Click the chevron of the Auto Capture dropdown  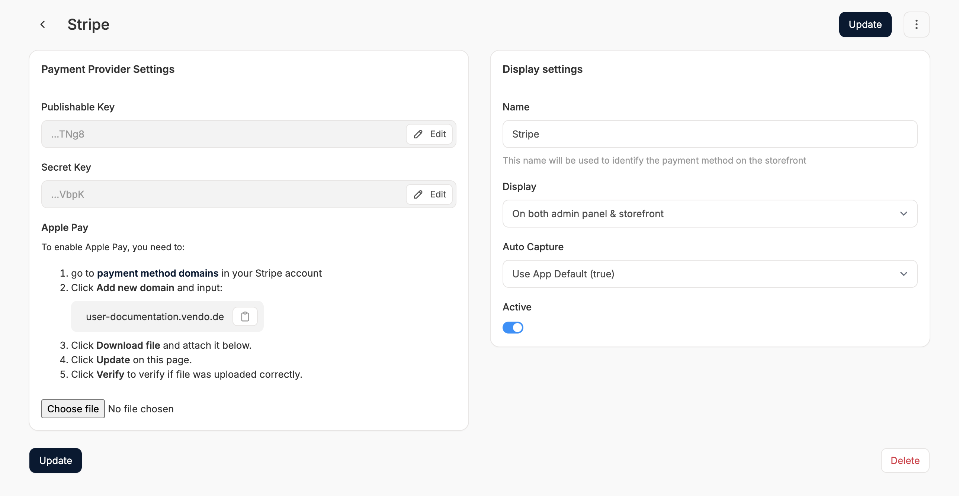(903, 274)
